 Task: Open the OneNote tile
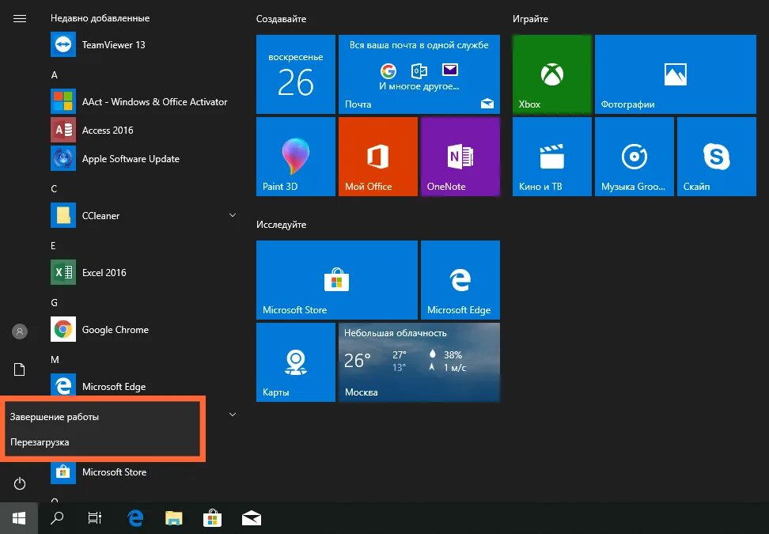[460, 157]
